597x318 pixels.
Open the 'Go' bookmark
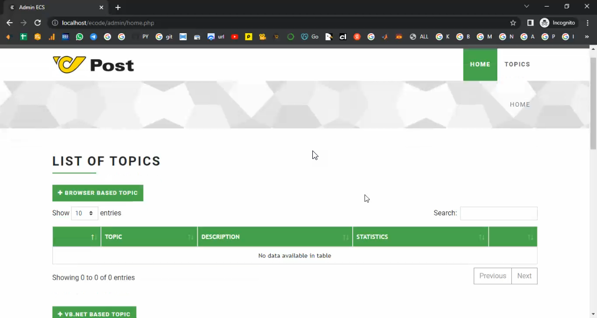pyautogui.click(x=309, y=37)
